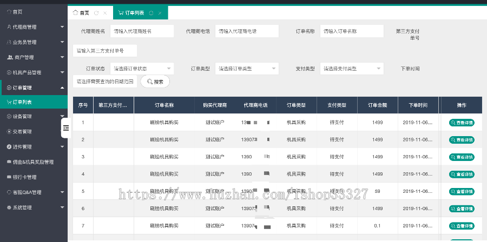This screenshot has height=242, width=487.
Task: Click the 机具产品管理 sidebar icon
Action: 9,72
